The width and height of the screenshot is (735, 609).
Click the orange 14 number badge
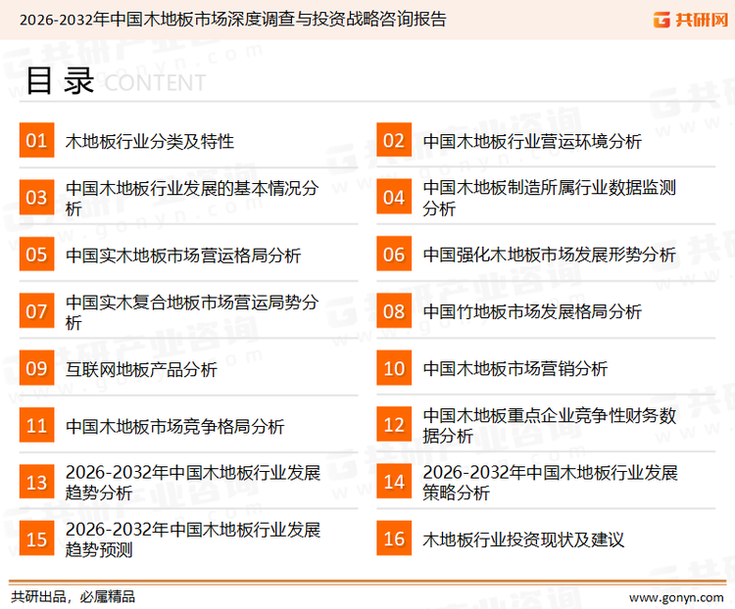(394, 482)
